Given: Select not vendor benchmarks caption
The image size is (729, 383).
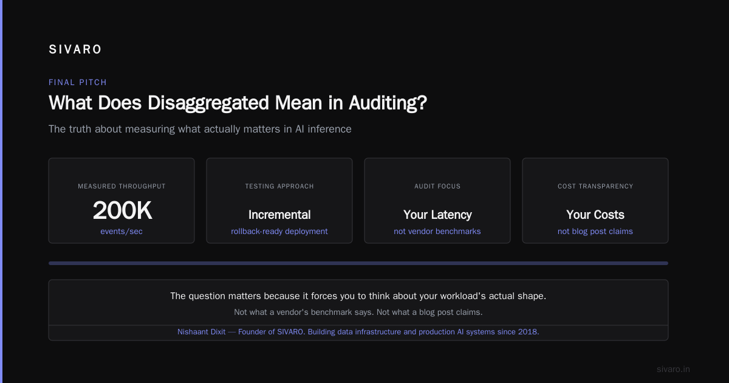Looking at the screenshot, I should point(437,232).
